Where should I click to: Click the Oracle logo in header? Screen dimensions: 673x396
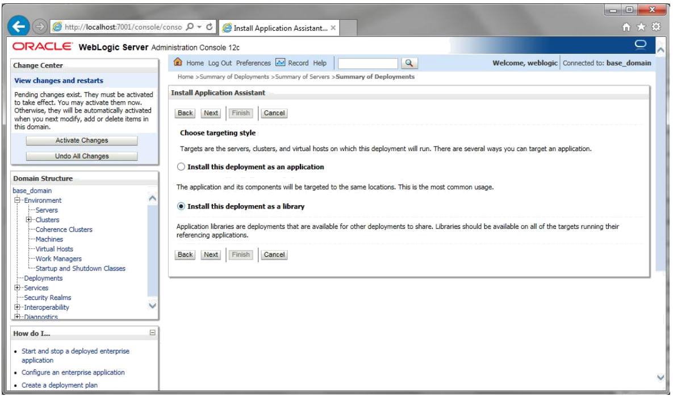point(42,47)
